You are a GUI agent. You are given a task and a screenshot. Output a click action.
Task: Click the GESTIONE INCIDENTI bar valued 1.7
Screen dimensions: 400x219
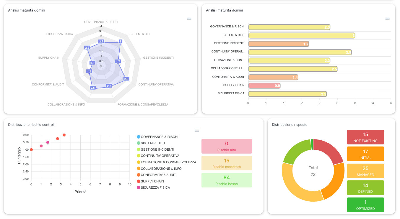(x=279, y=44)
